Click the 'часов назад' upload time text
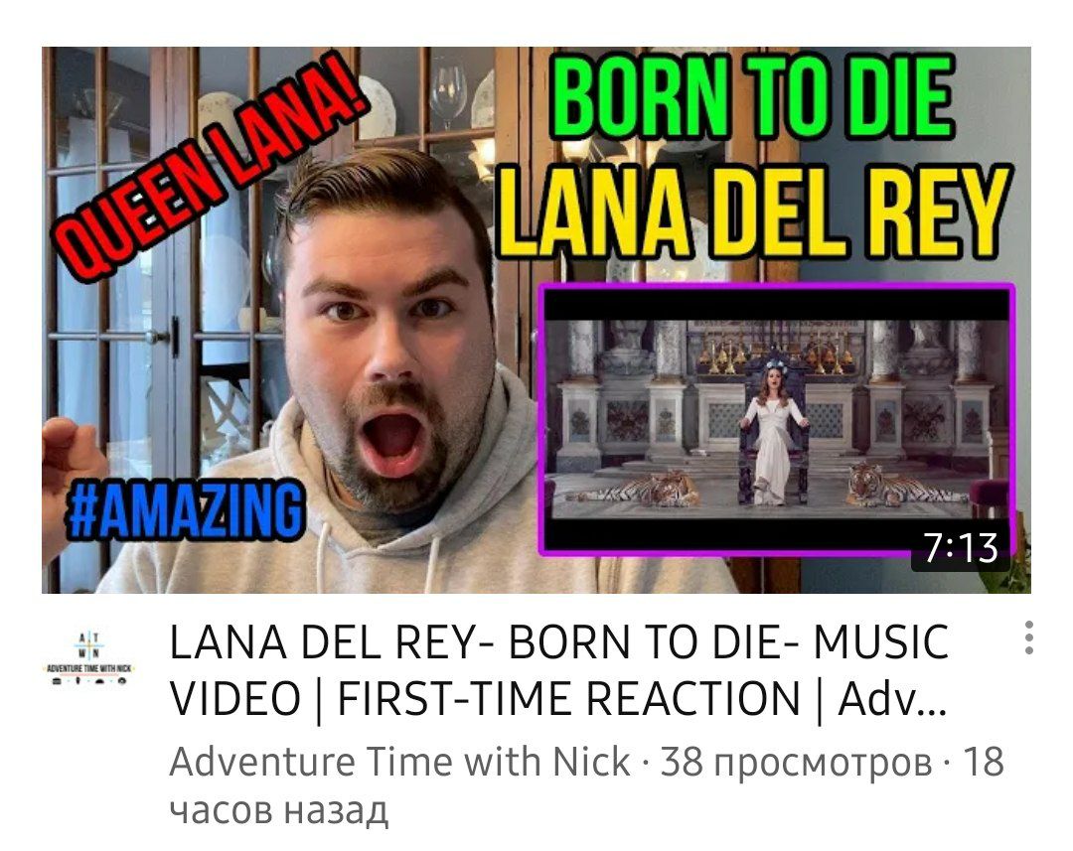 279,810
